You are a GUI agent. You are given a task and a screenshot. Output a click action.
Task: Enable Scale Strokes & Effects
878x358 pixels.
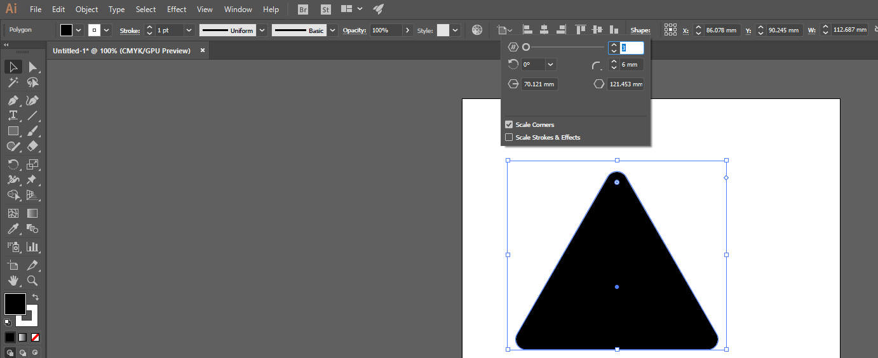509,138
